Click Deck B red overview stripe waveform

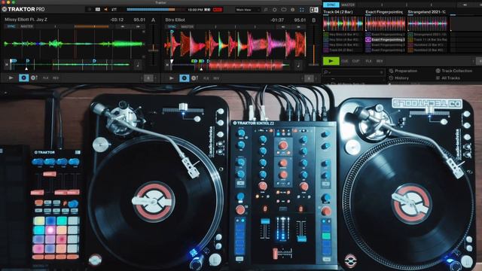[x=246, y=65]
